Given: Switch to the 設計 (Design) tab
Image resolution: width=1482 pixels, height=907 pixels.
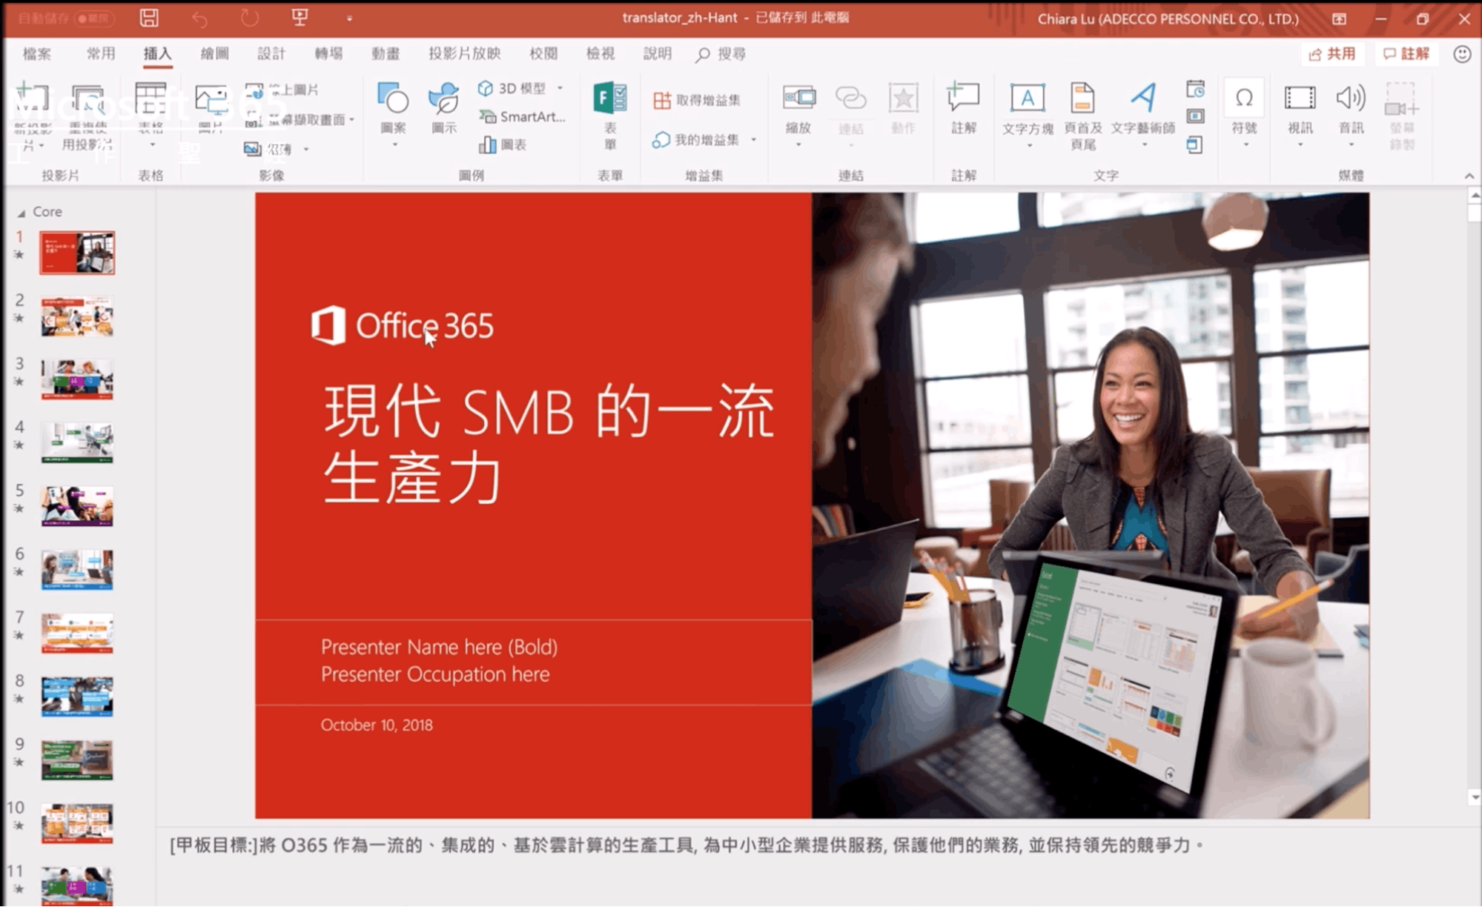Looking at the screenshot, I should point(271,54).
